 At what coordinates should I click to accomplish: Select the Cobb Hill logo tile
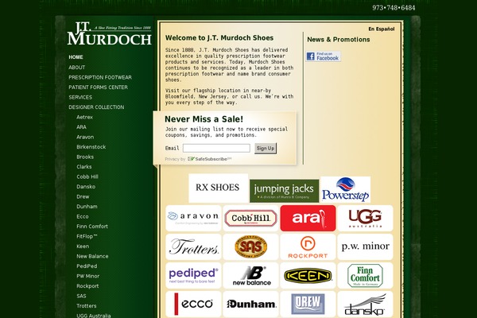click(250, 218)
